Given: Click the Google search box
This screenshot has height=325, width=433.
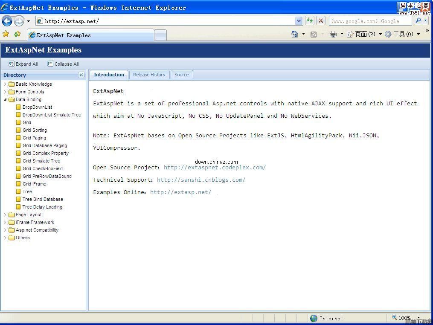Looking at the screenshot, I should click(x=370, y=21).
